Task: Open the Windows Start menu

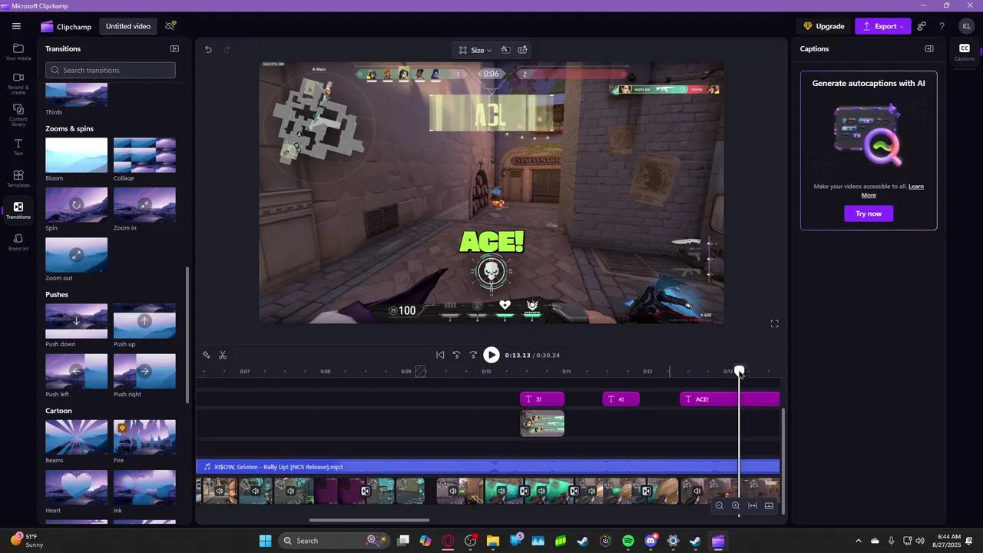Action: coord(265,541)
